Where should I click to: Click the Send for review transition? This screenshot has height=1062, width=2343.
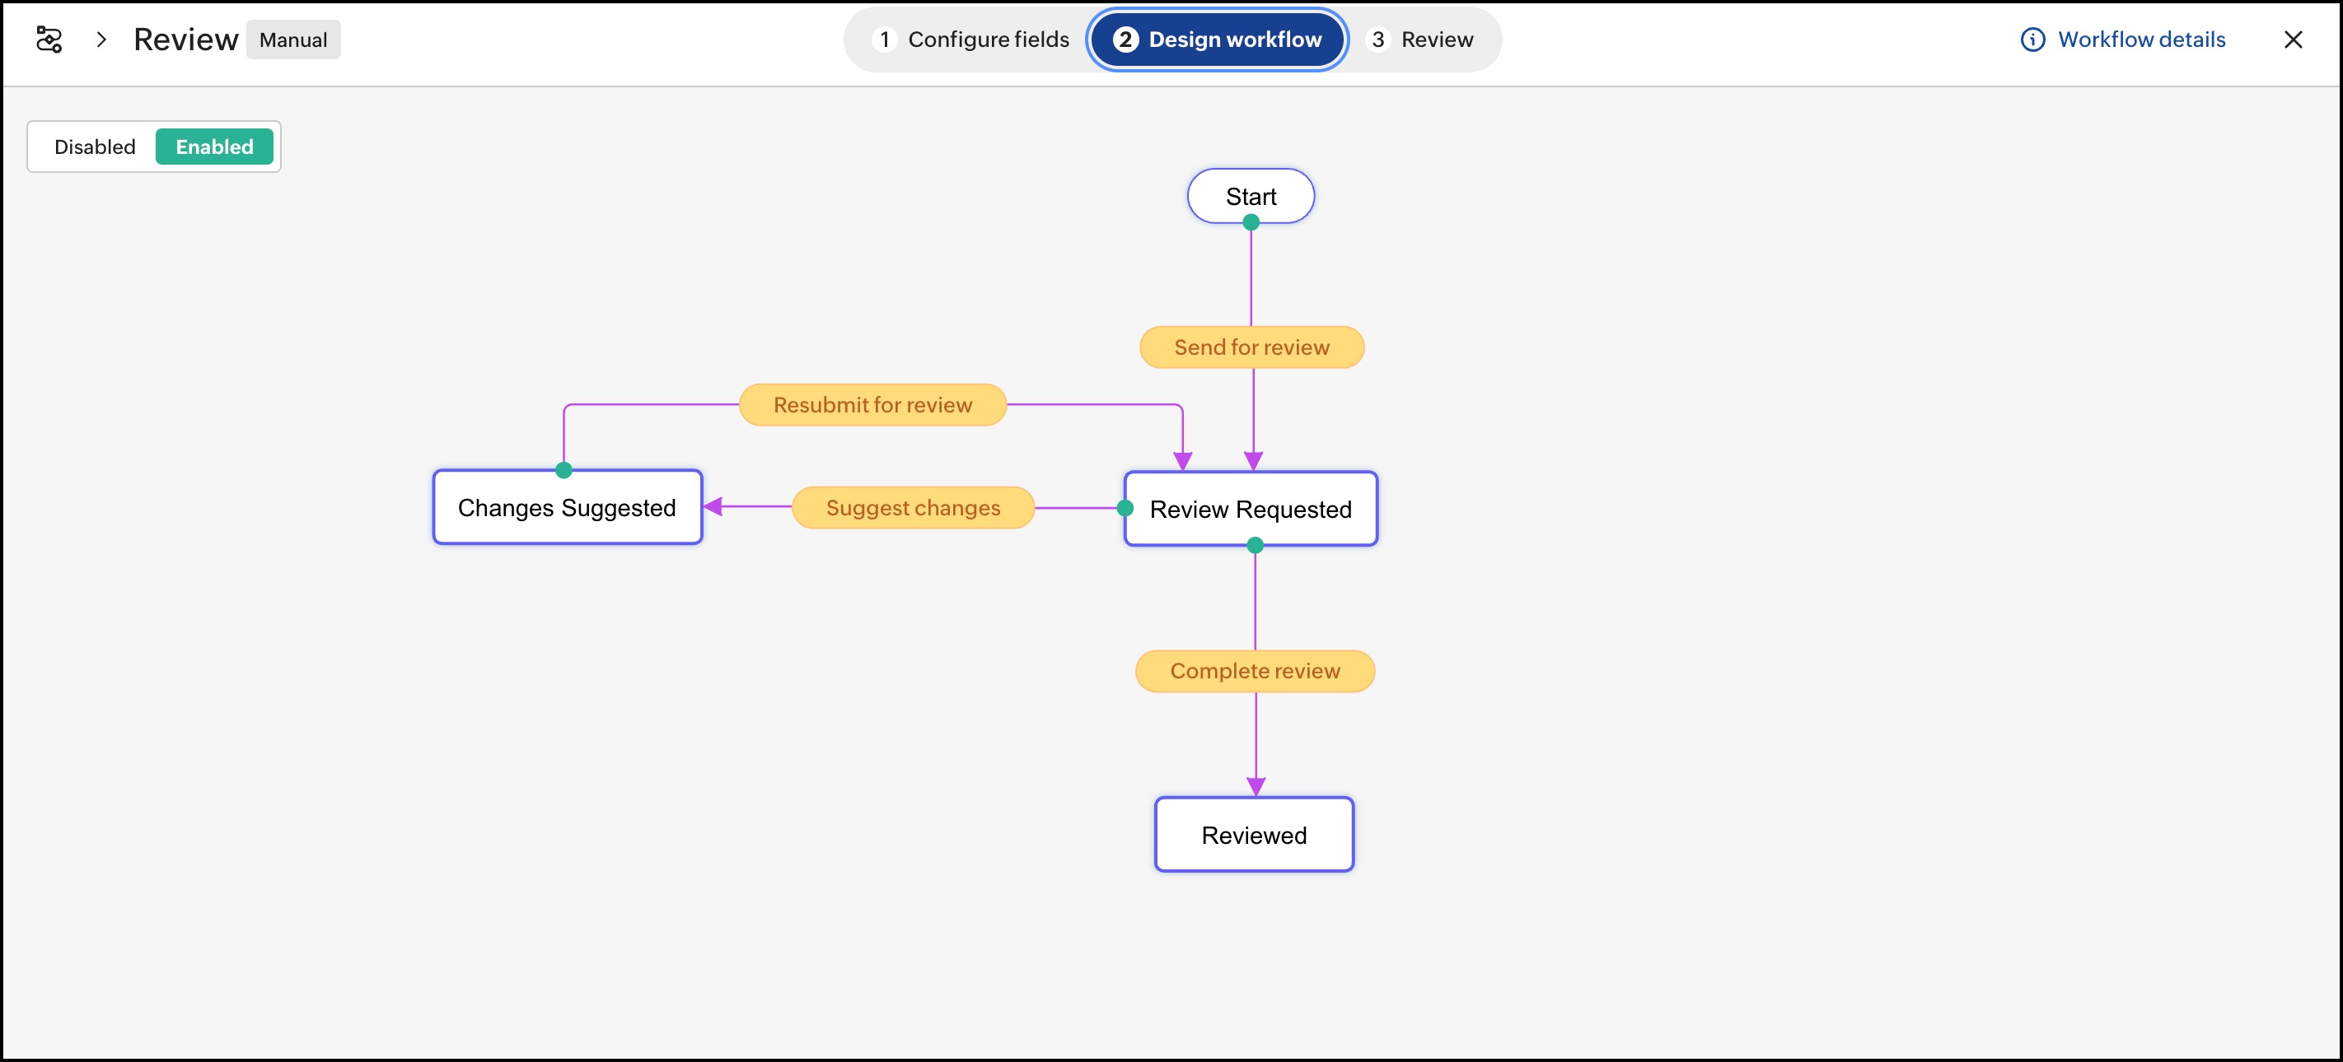pyautogui.click(x=1251, y=347)
